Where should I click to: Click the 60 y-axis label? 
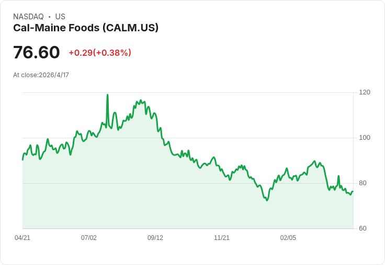tap(363, 228)
